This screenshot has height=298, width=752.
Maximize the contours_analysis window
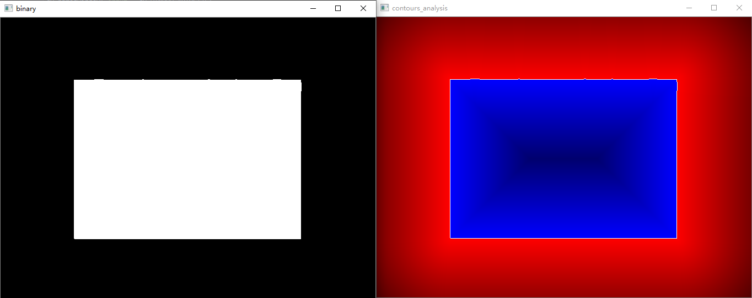point(714,8)
